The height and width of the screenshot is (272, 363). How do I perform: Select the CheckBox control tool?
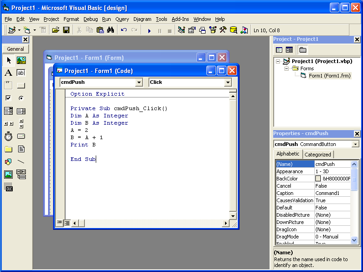(x=9, y=98)
